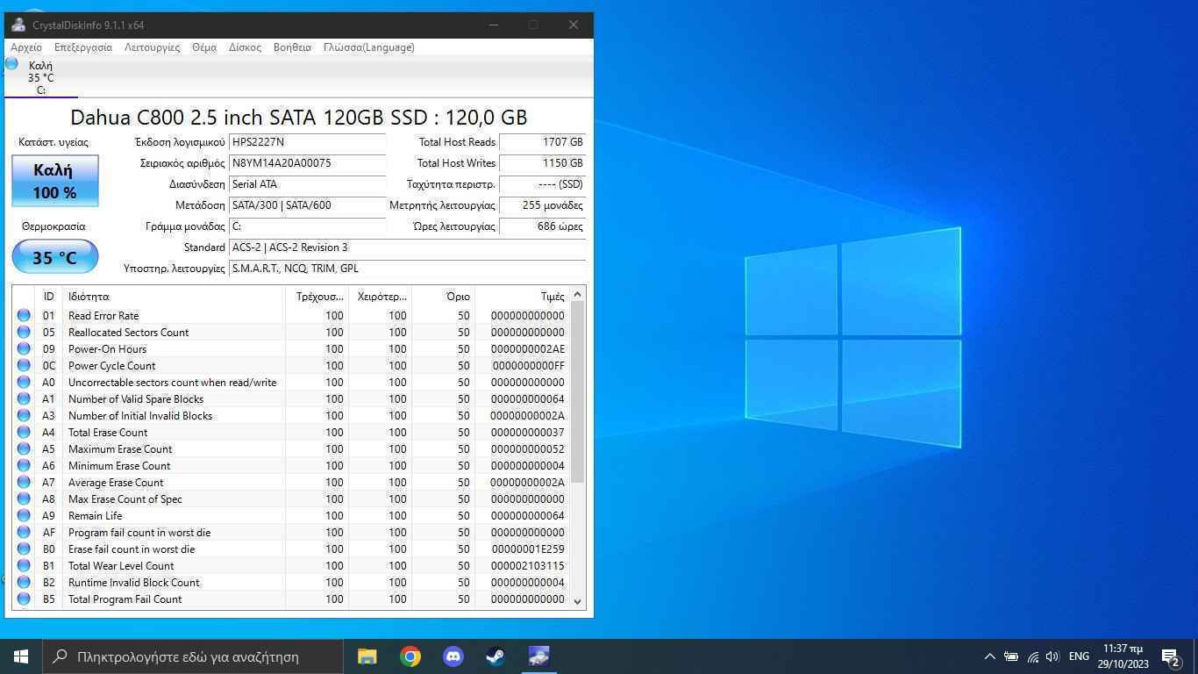Click the Ιδιότητα column header

(x=174, y=297)
